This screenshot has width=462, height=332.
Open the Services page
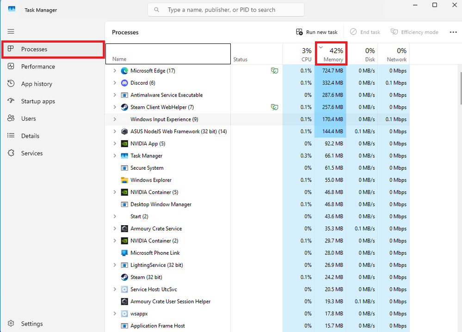coord(53,153)
